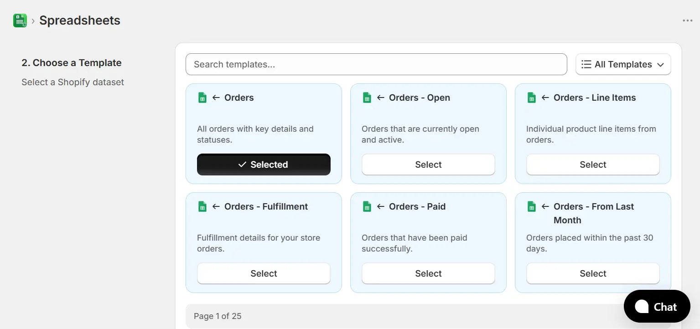The width and height of the screenshot is (700, 329).
Task: Click 'Orders that are currently open and active.' description
Action: click(x=420, y=134)
